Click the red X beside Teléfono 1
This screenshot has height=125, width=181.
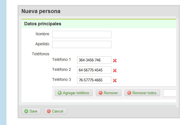click(x=114, y=60)
